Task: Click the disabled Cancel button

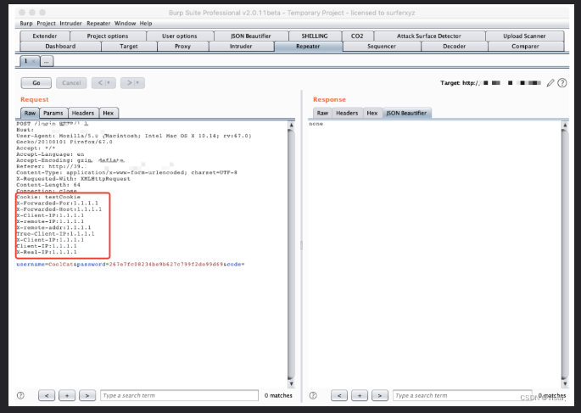Action: coord(71,83)
